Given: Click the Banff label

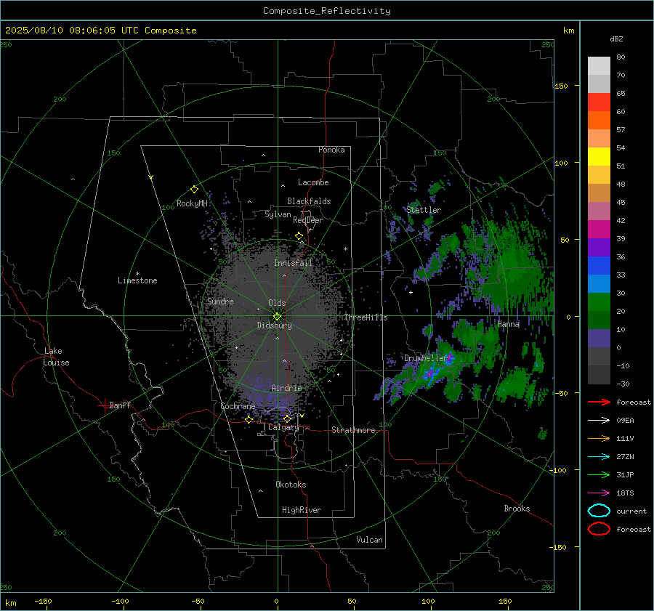Looking at the screenshot, I should (x=120, y=405).
